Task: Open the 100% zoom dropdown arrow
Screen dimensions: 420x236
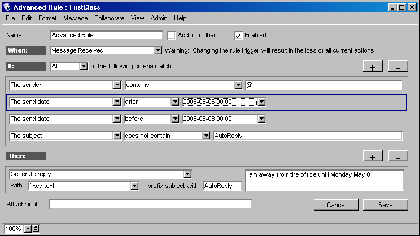Action: 28,229
